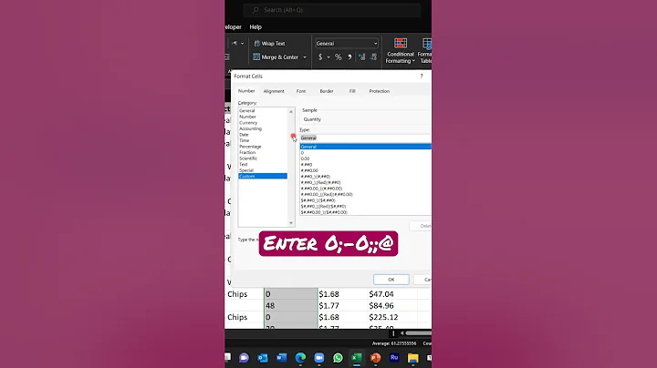Open Zoom from taskbar
This screenshot has width=657, height=368.
[319, 358]
